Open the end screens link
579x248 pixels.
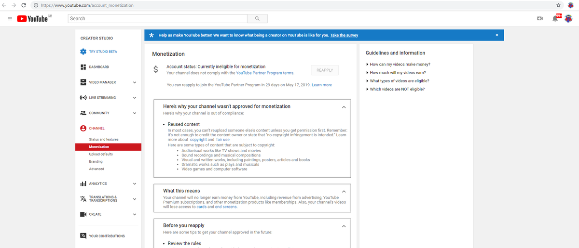(x=226, y=207)
